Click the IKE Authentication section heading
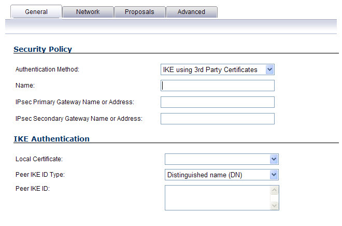Viewport: 342px width, 226px height. 51,139
